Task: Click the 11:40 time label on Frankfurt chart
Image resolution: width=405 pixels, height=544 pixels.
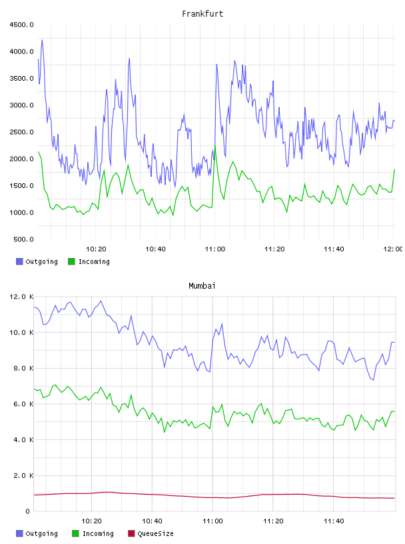Action: click(334, 249)
